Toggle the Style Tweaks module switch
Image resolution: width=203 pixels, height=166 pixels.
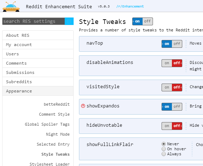click(x=142, y=21)
